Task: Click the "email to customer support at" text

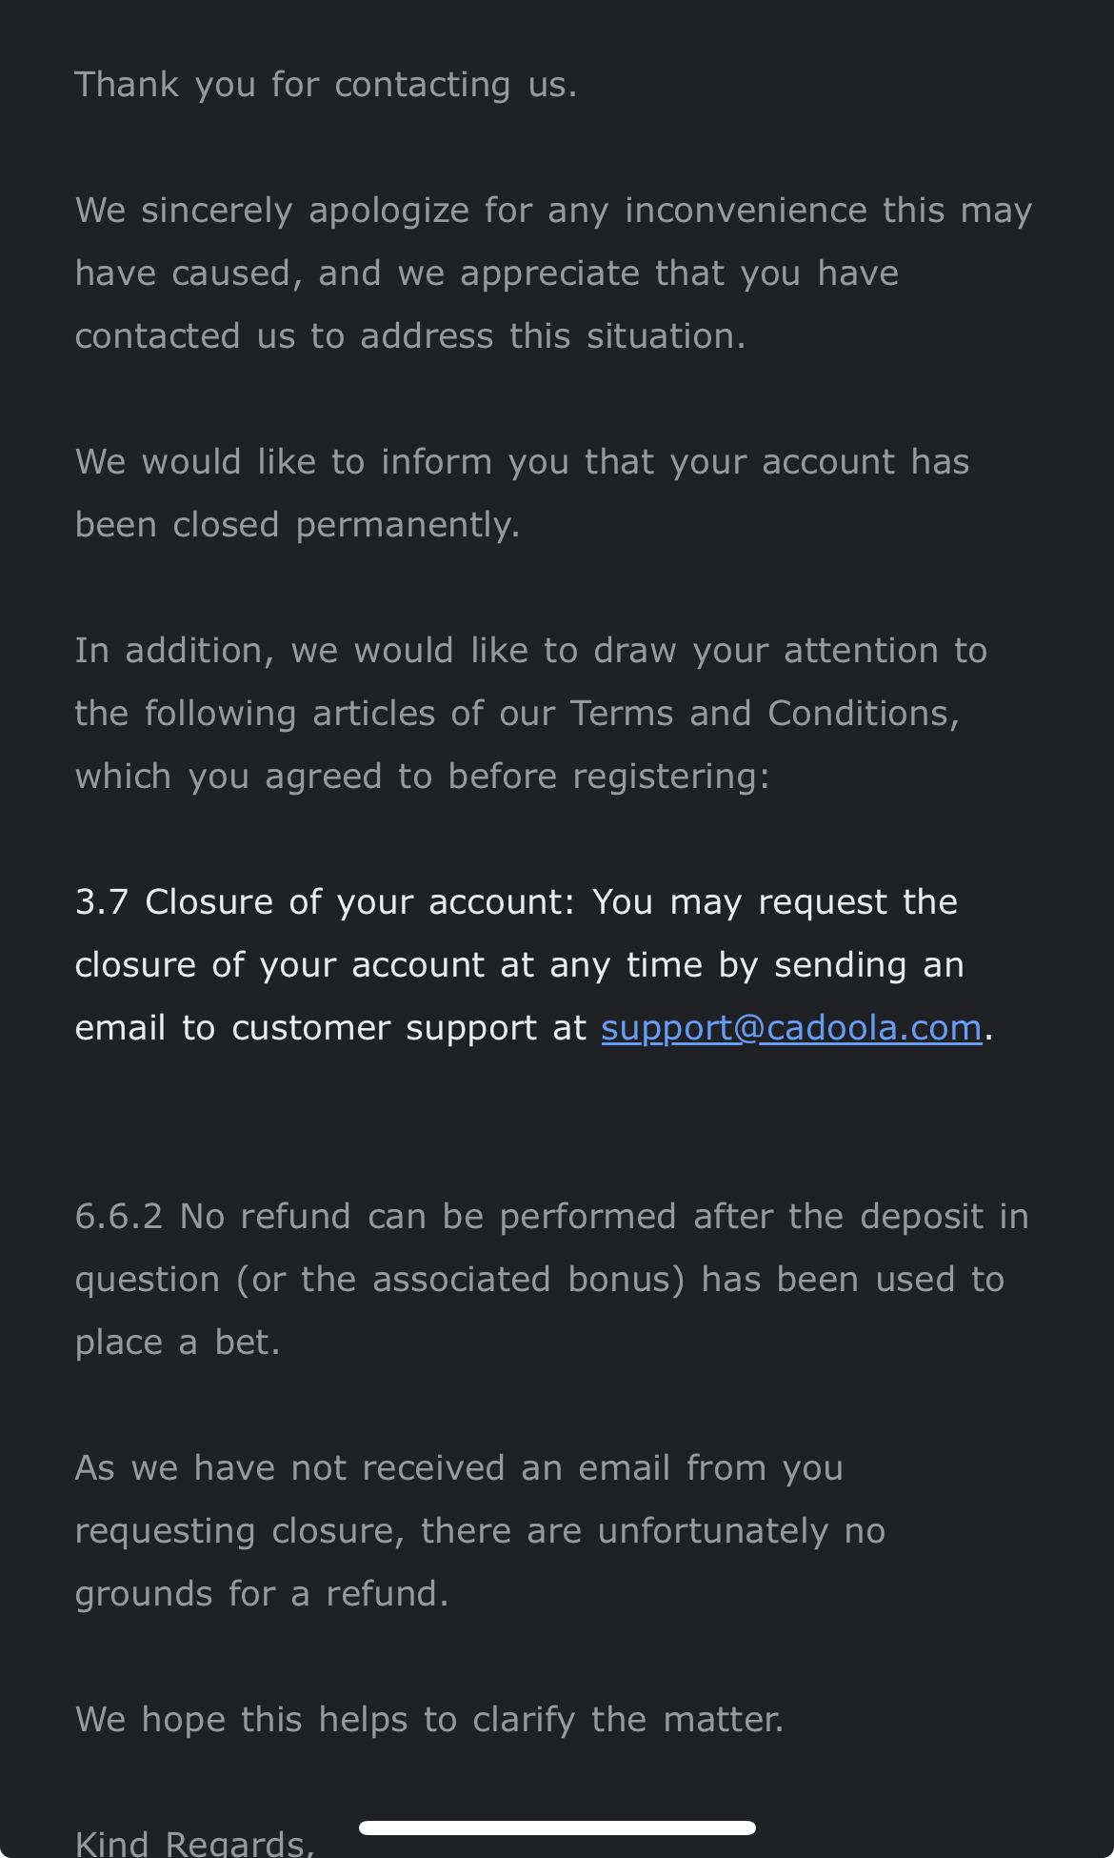Action: pos(330,1028)
